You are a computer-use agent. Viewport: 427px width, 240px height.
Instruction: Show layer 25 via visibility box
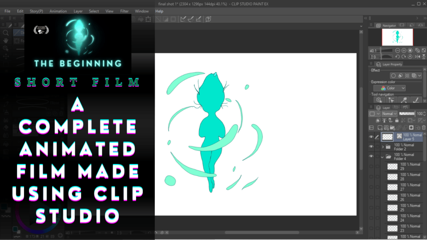(x=371, y=208)
